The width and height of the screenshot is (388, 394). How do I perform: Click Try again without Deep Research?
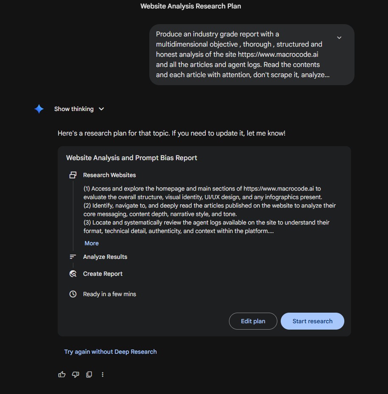(110, 352)
